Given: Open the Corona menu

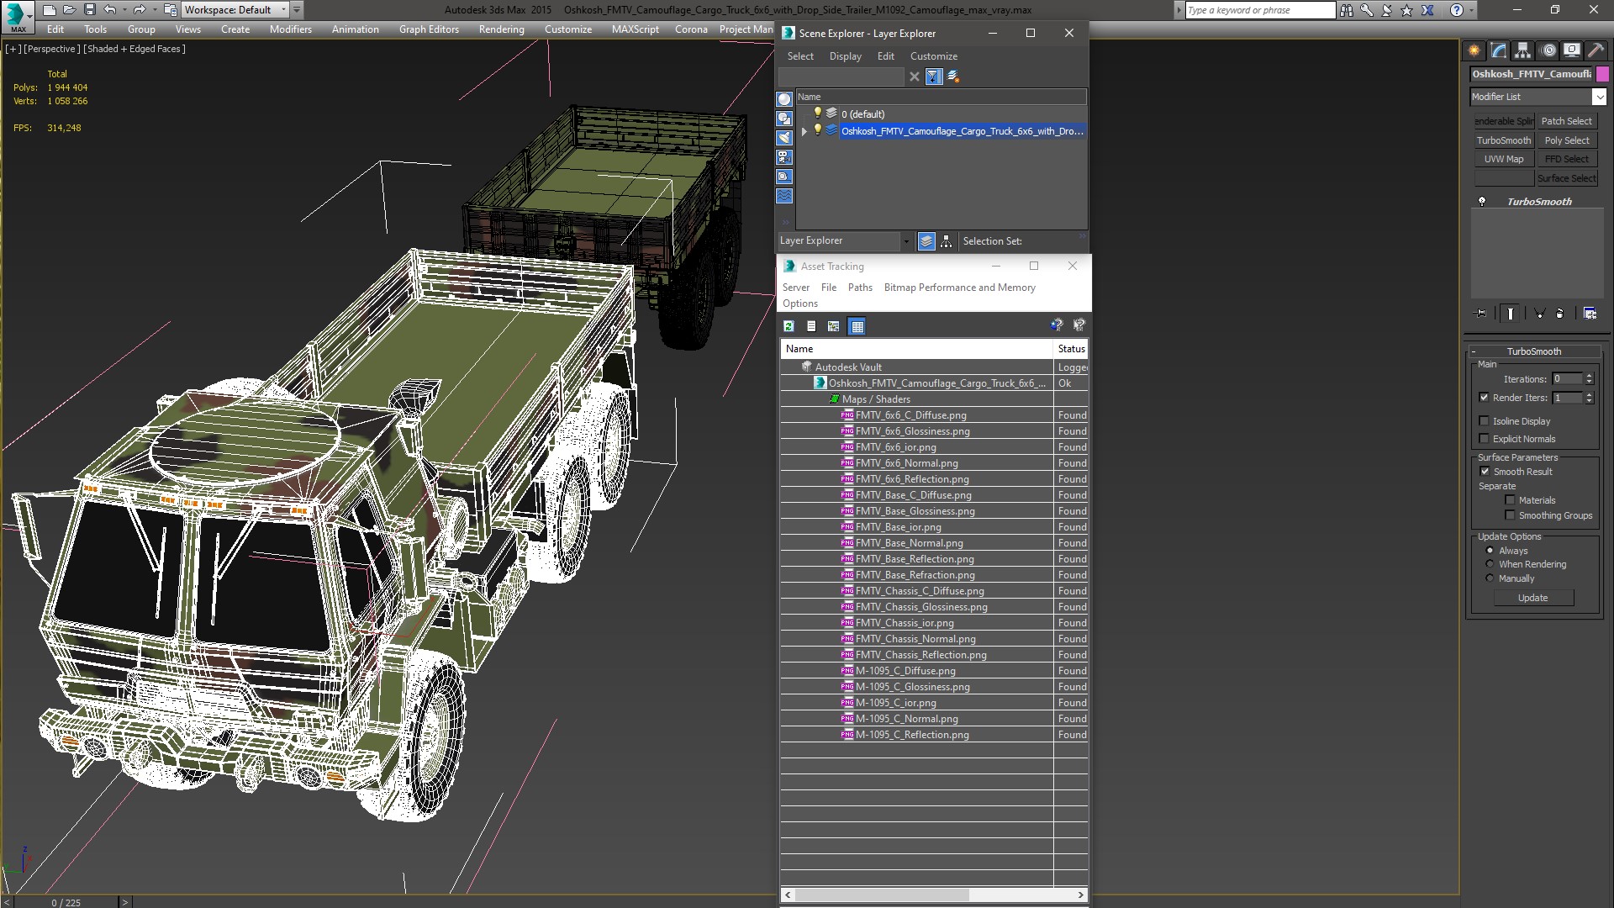Looking at the screenshot, I should coord(691,29).
